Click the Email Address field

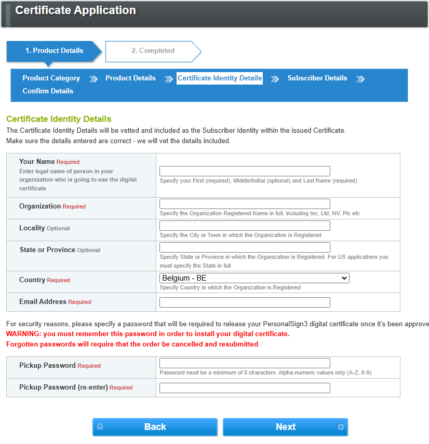pyautogui.click(x=245, y=302)
